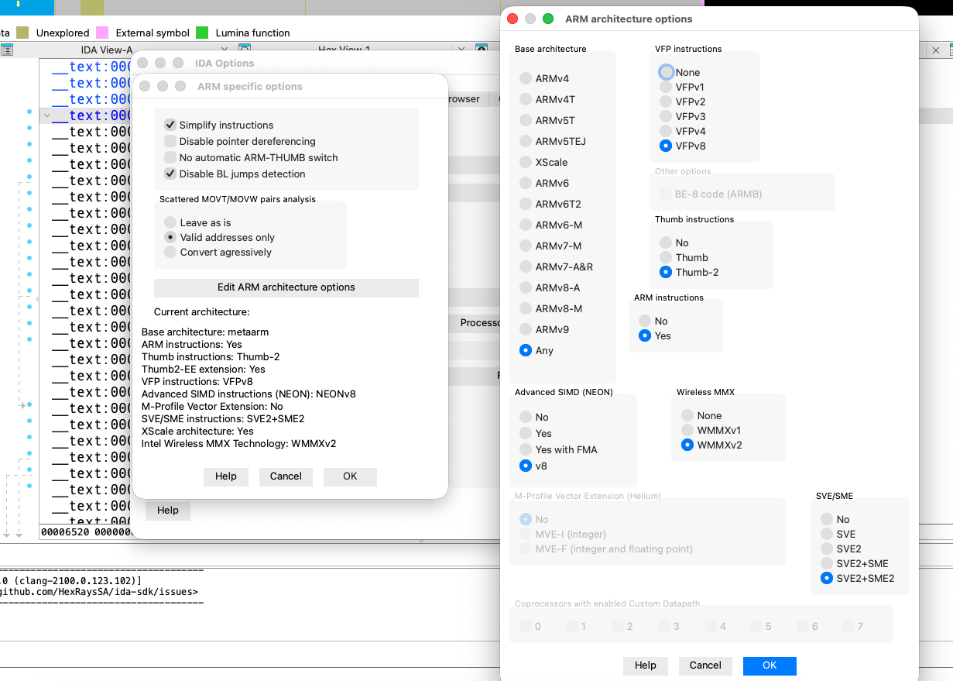This screenshot has height=681, width=953.
Task: Select Valid addresses only radio
Action: coord(170,237)
